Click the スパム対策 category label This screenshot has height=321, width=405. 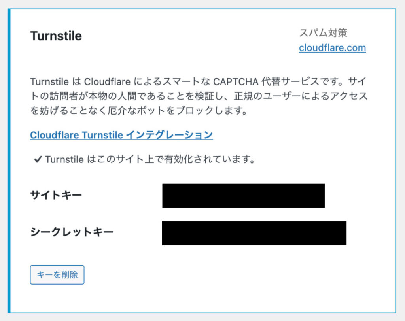[x=323, y=33]
